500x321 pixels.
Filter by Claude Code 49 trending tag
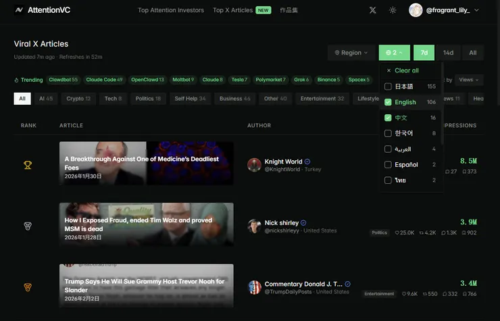104,80
